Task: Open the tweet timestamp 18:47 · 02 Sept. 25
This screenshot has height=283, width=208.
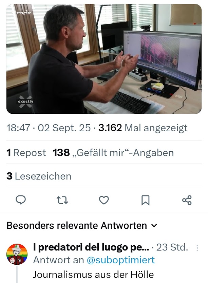Action: [x=49, y=128]
